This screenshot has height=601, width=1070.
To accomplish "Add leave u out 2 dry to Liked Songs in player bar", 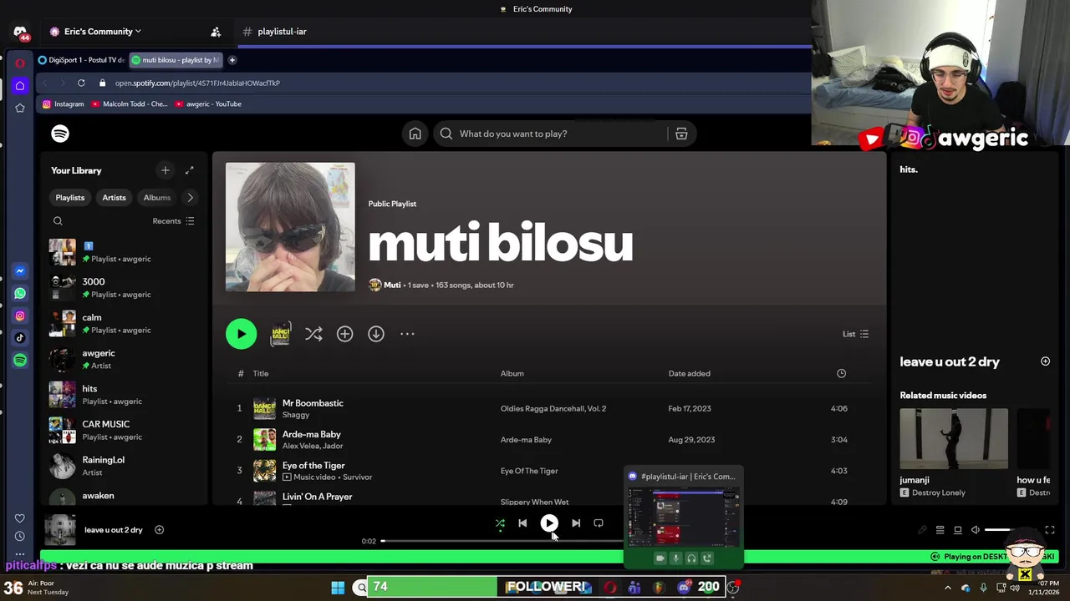I will (x=159, y=530).
